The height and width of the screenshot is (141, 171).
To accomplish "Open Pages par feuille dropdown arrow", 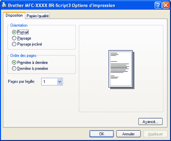I will (60, 82).
